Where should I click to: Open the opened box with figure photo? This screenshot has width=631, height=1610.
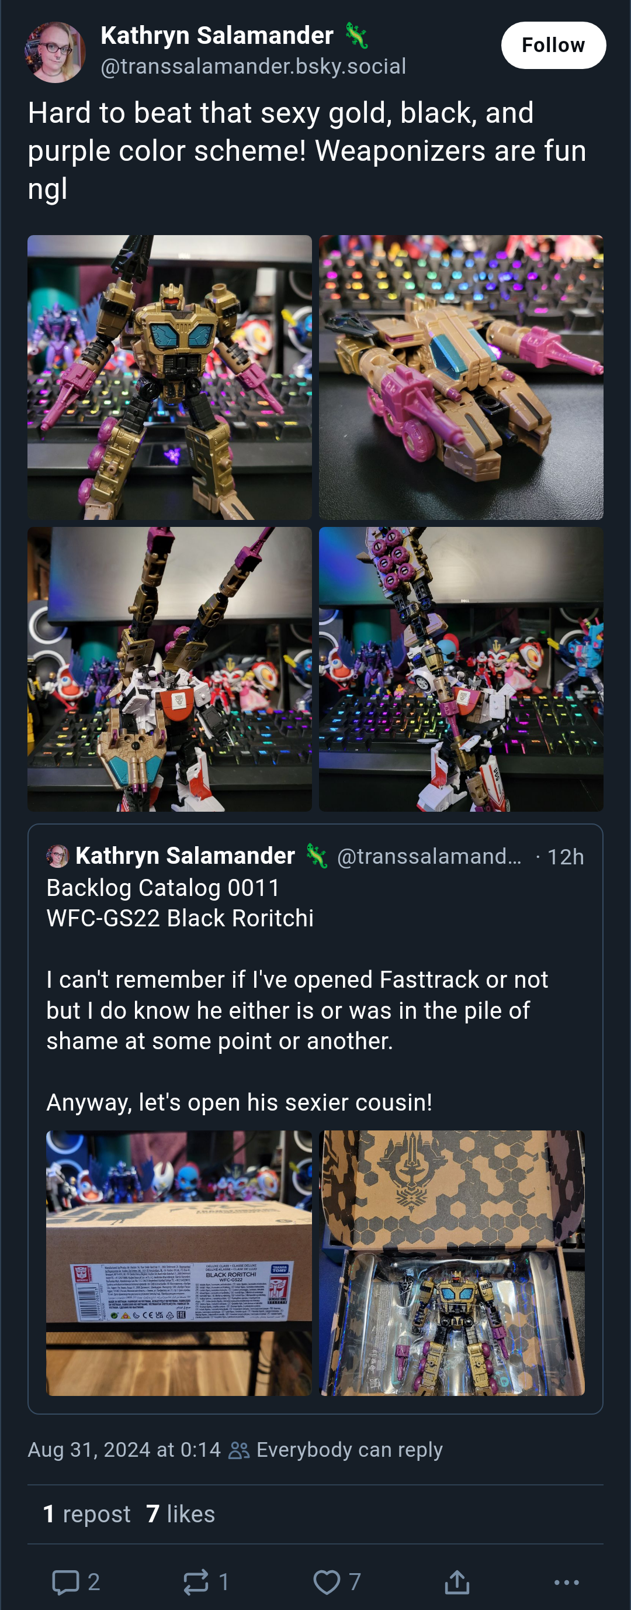coord(452,1263)
